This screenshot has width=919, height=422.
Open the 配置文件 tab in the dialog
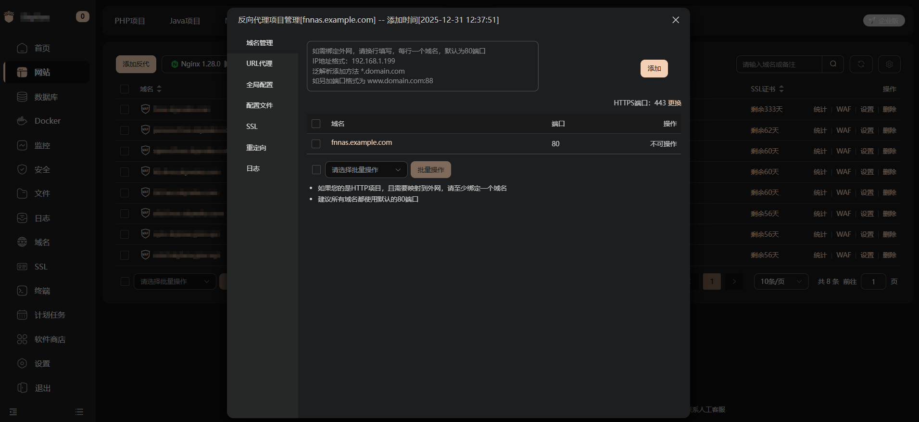click(x=259, y=105)
